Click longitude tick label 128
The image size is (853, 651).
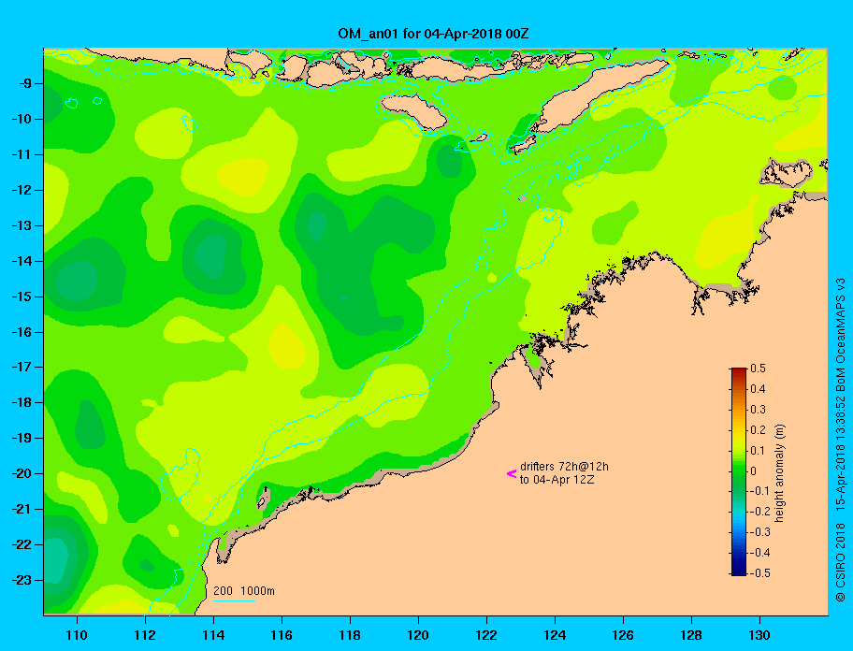coord(691,635)
